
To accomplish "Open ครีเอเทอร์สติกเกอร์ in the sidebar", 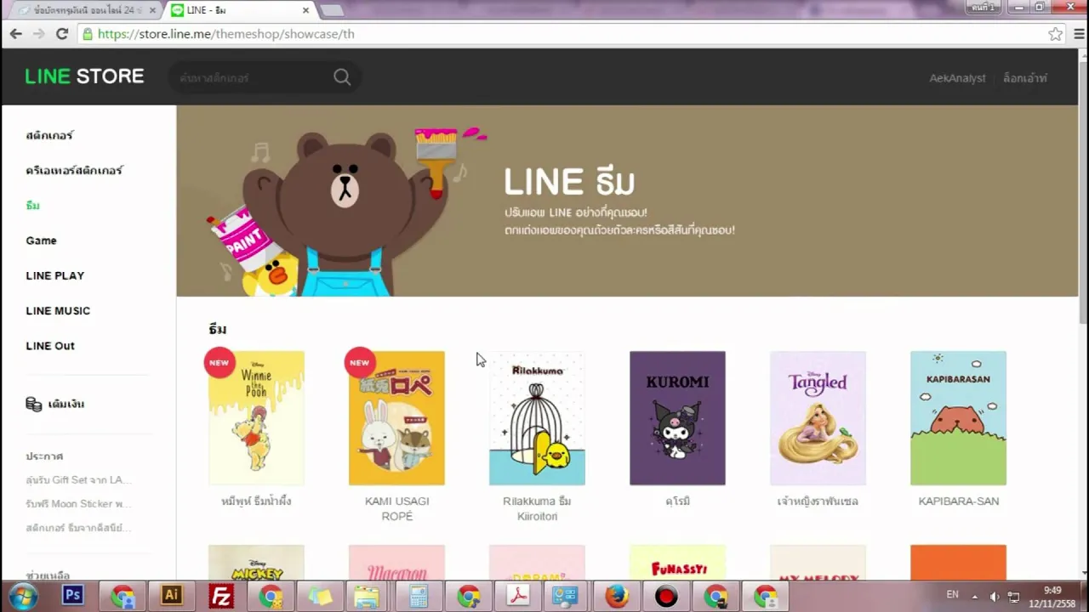I will click(x=74, y=170).
